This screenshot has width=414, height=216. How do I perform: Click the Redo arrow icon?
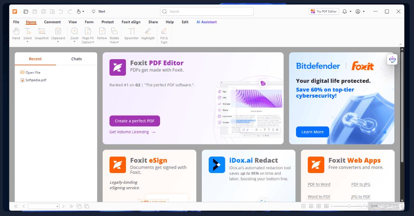[70, 11]
